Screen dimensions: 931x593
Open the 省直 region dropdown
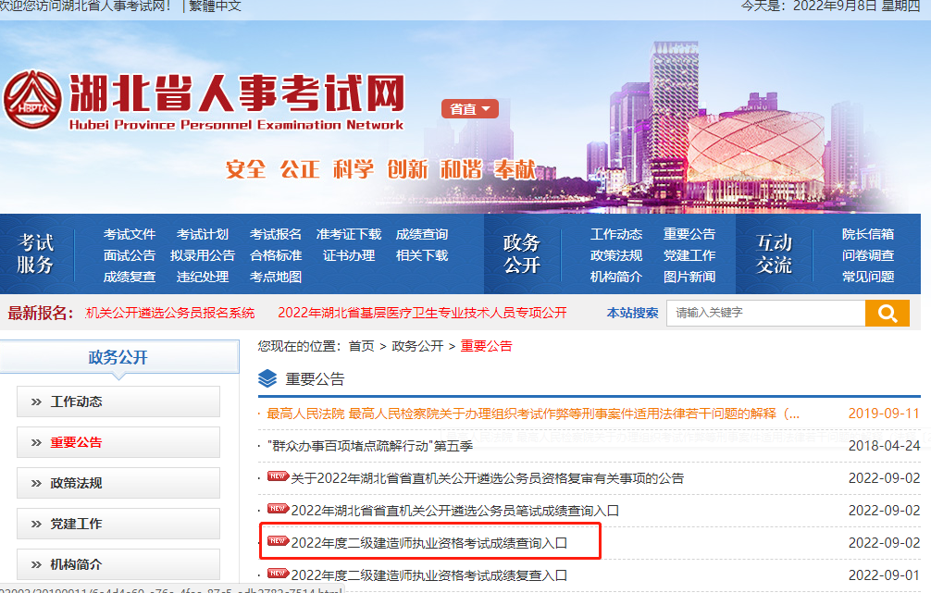[470, 109]
